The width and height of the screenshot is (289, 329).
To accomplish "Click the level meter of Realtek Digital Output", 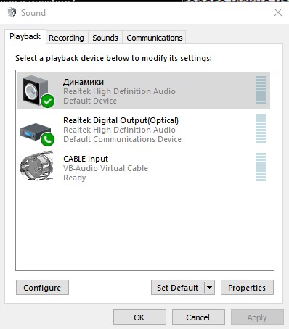I will pos(261,128).
